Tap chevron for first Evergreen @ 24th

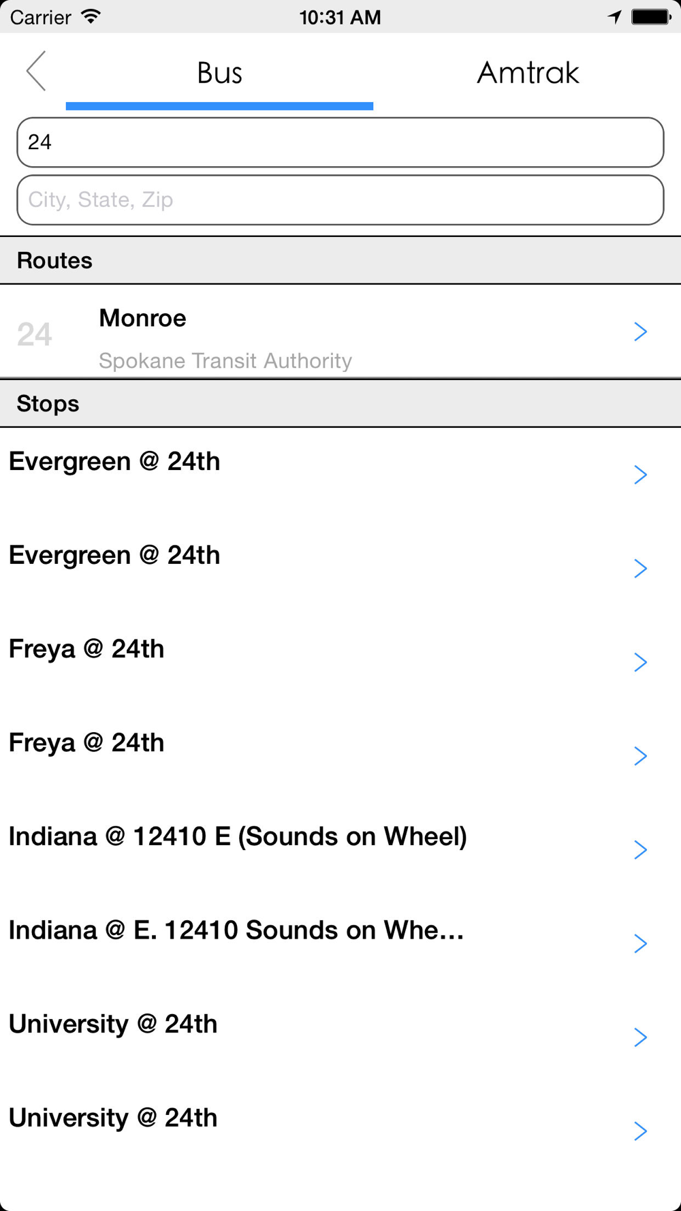(x=640, y=475)
